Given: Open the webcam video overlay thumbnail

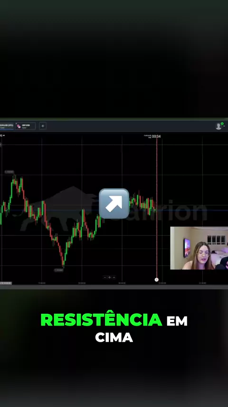Looking at the screenshot, I should [199, 248].
